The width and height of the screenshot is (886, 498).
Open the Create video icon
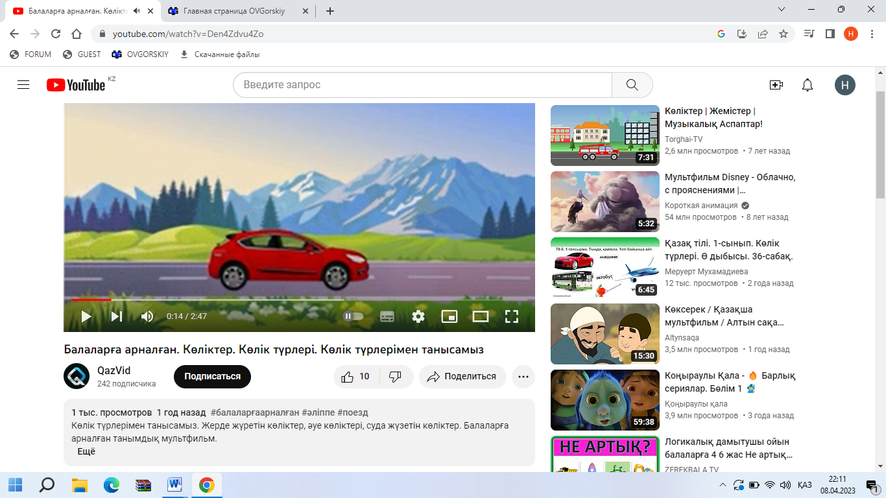(x=776, y=85)
